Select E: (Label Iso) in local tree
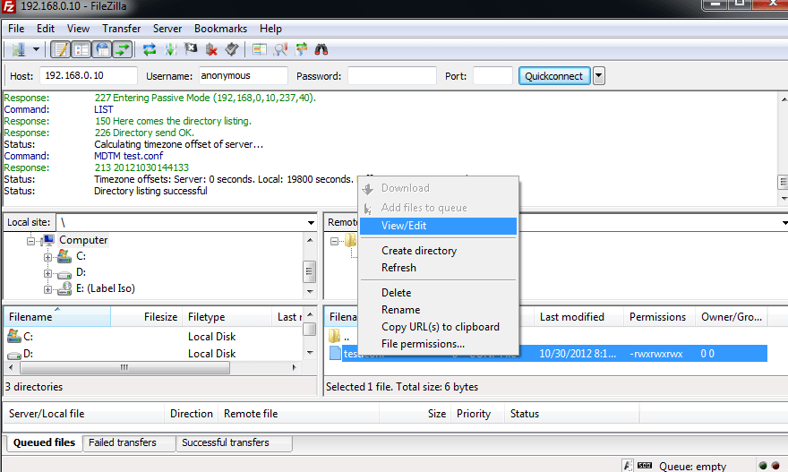Image resolution: width=788 pixels, height=472 pixels. tap(106, 288)
